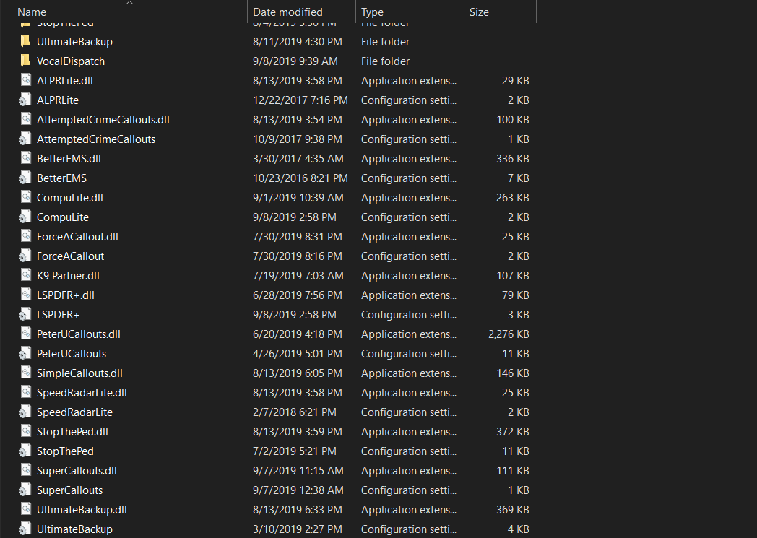Select the file name PeterUCallouts.dll
The image size is (757, 538).
tap(78, 334)
